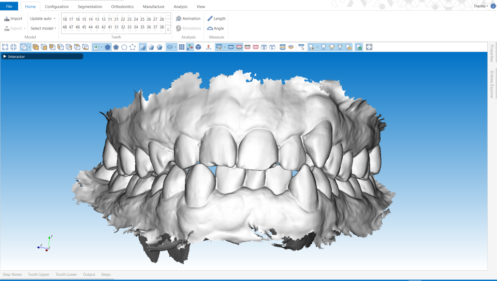Open the Tooth Upper bottom tab
Screen dimensions: 497x281
pos(39,274)
